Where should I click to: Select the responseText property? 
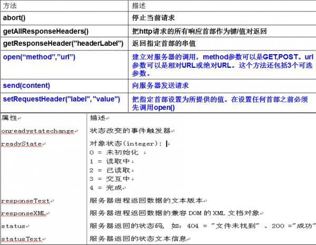(26, 201)
